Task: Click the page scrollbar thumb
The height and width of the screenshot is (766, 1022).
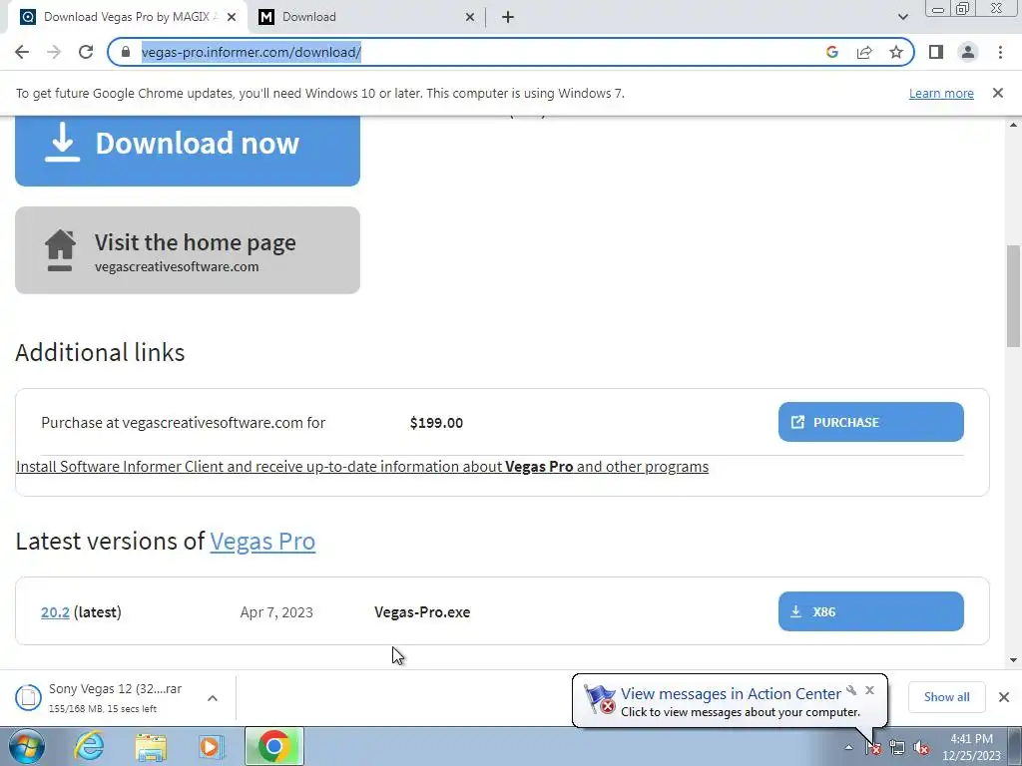Action: tap(1013, 296)
